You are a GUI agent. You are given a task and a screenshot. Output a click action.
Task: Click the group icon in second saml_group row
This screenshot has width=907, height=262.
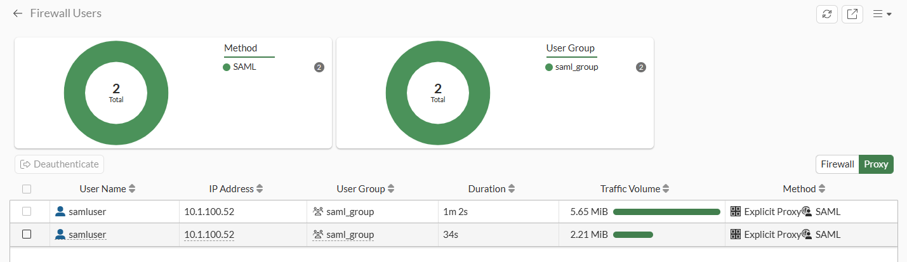(319, 234)
